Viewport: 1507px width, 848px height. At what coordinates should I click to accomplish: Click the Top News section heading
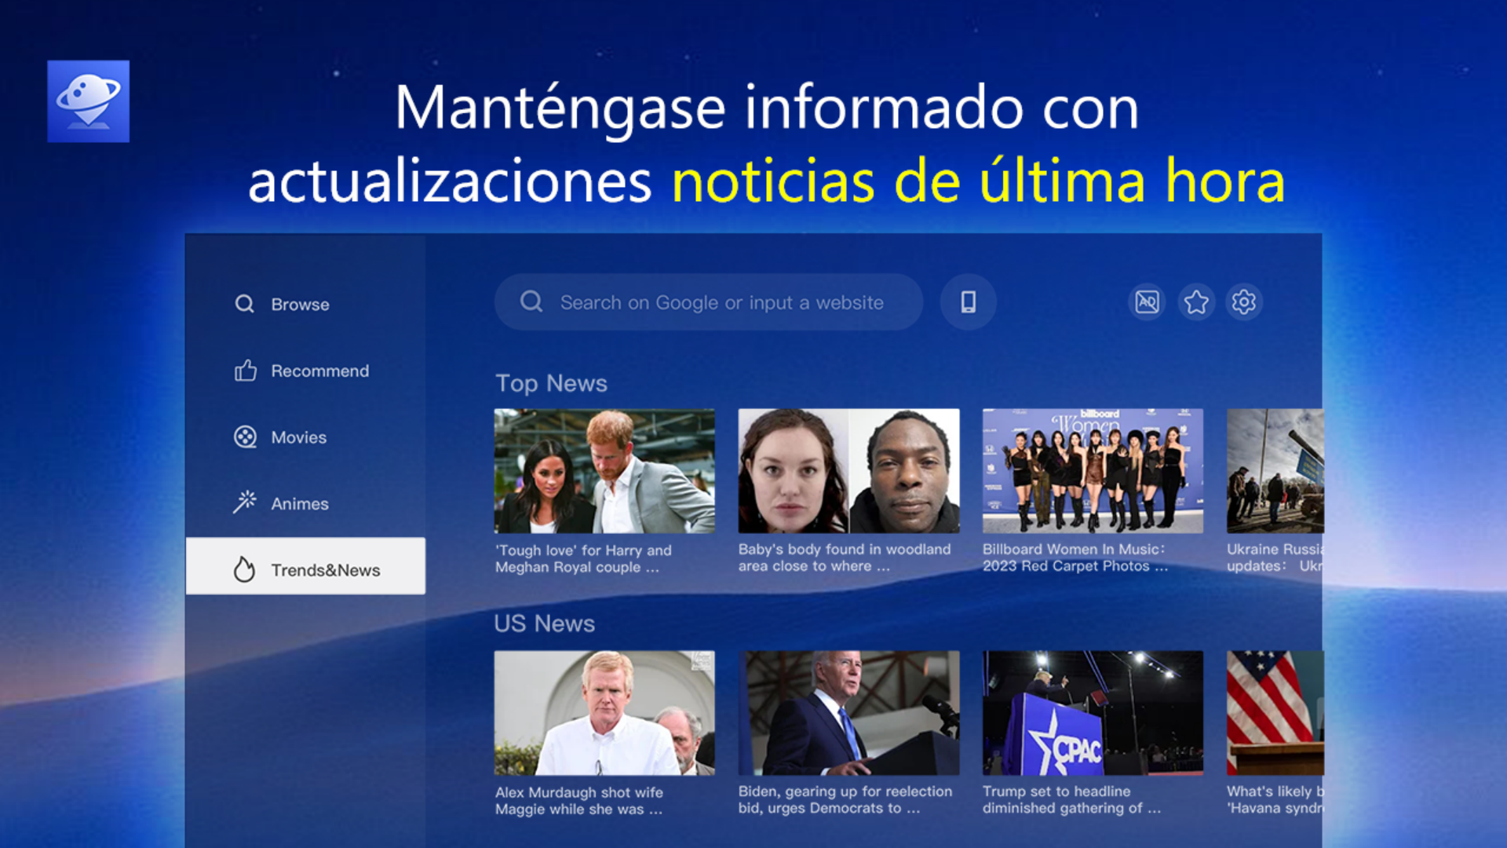(x=551, y=383)
